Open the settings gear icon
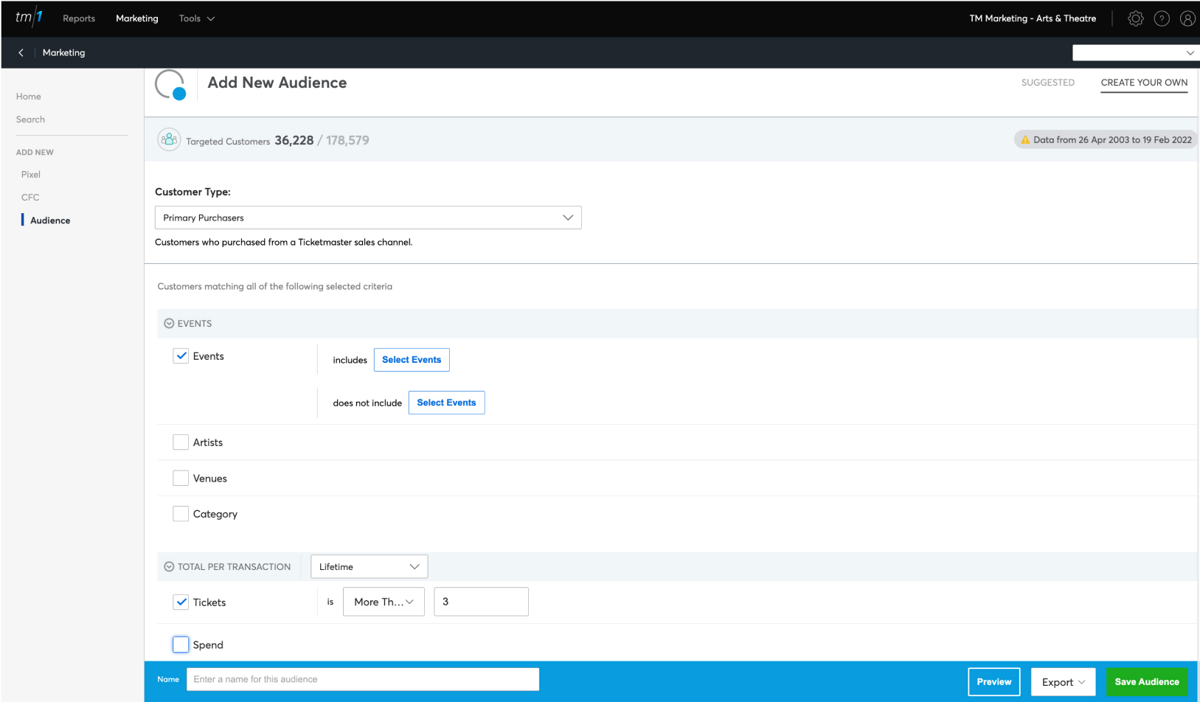This screenshot has height=702, width=1200. (1136, 18)
